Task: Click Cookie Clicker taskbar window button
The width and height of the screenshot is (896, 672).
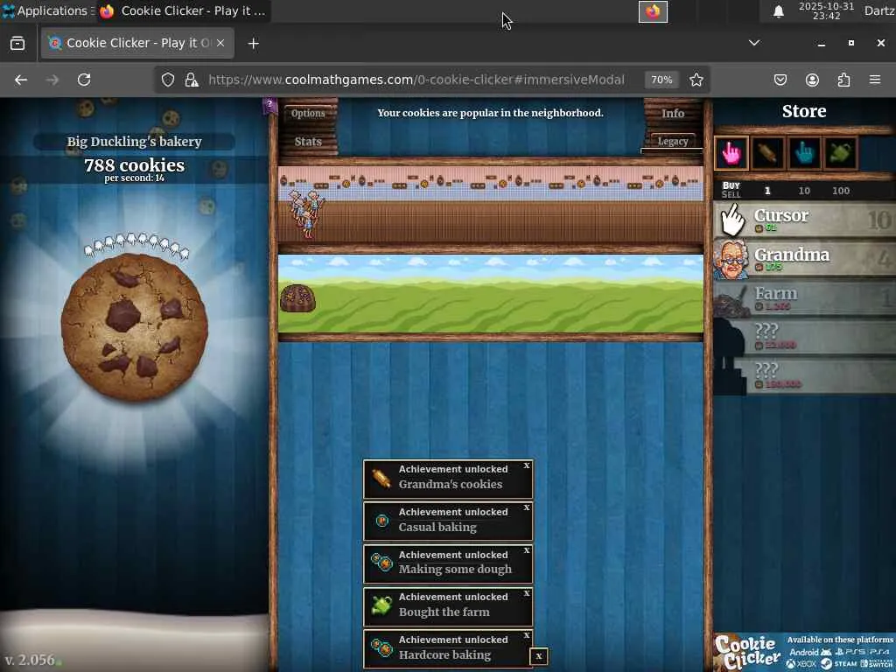Action: point(183,10)
